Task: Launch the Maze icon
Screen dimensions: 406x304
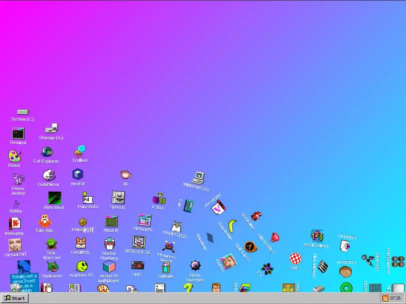Action: (x=375, y=288)
